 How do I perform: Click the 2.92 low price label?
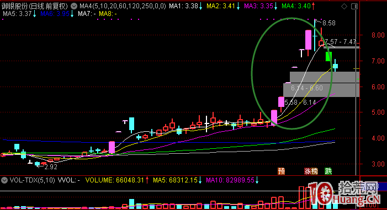click(51, 167)
